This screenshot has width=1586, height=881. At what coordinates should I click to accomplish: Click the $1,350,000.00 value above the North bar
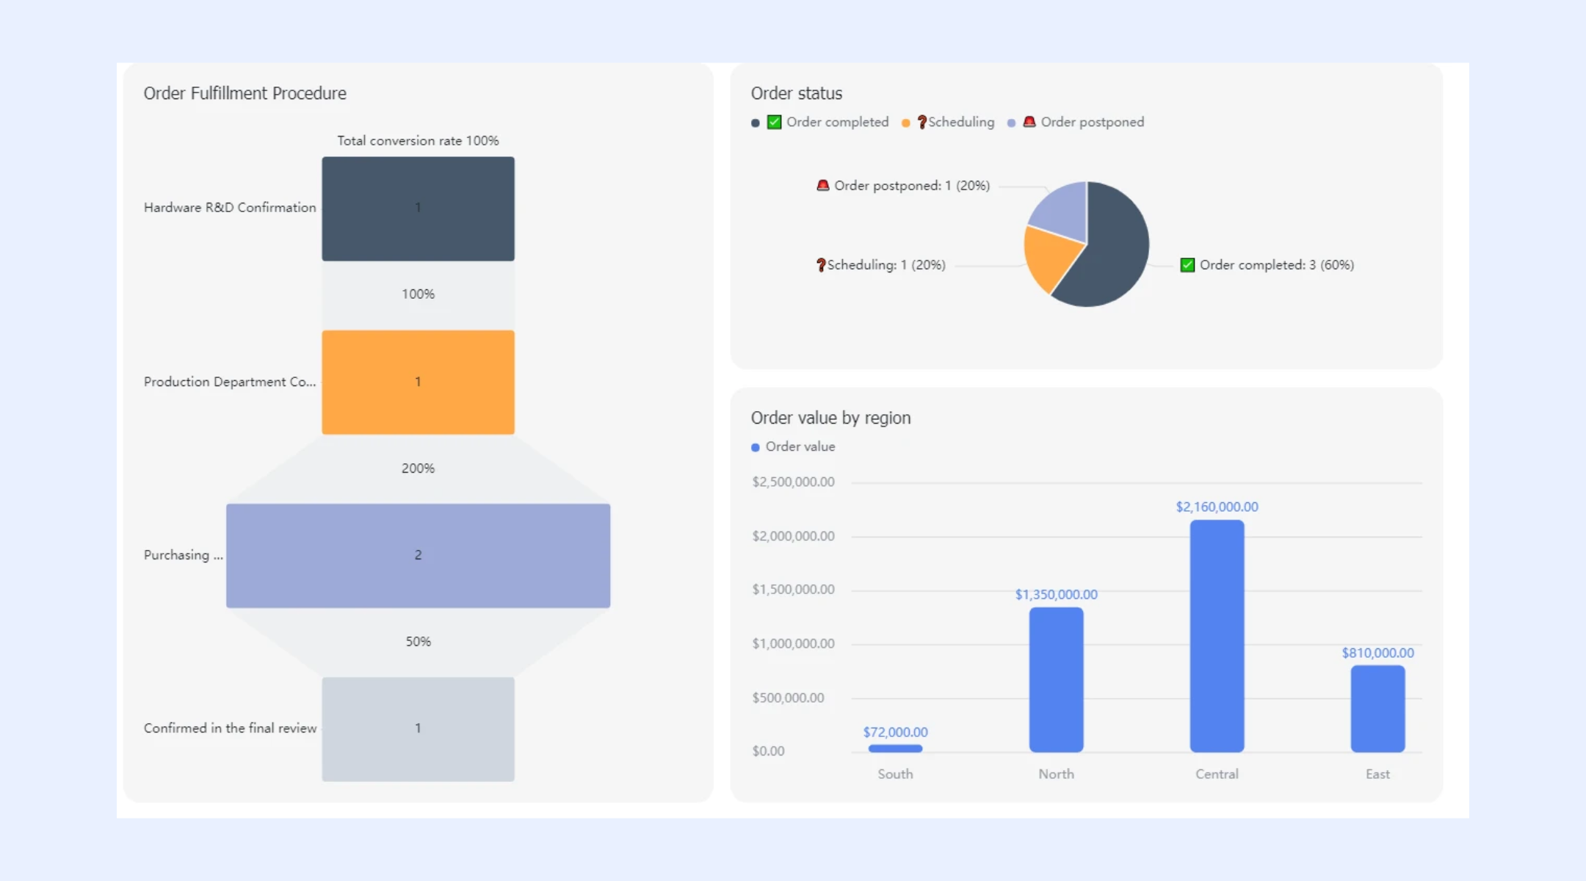pyautogui.click(x=1056, y=595)
